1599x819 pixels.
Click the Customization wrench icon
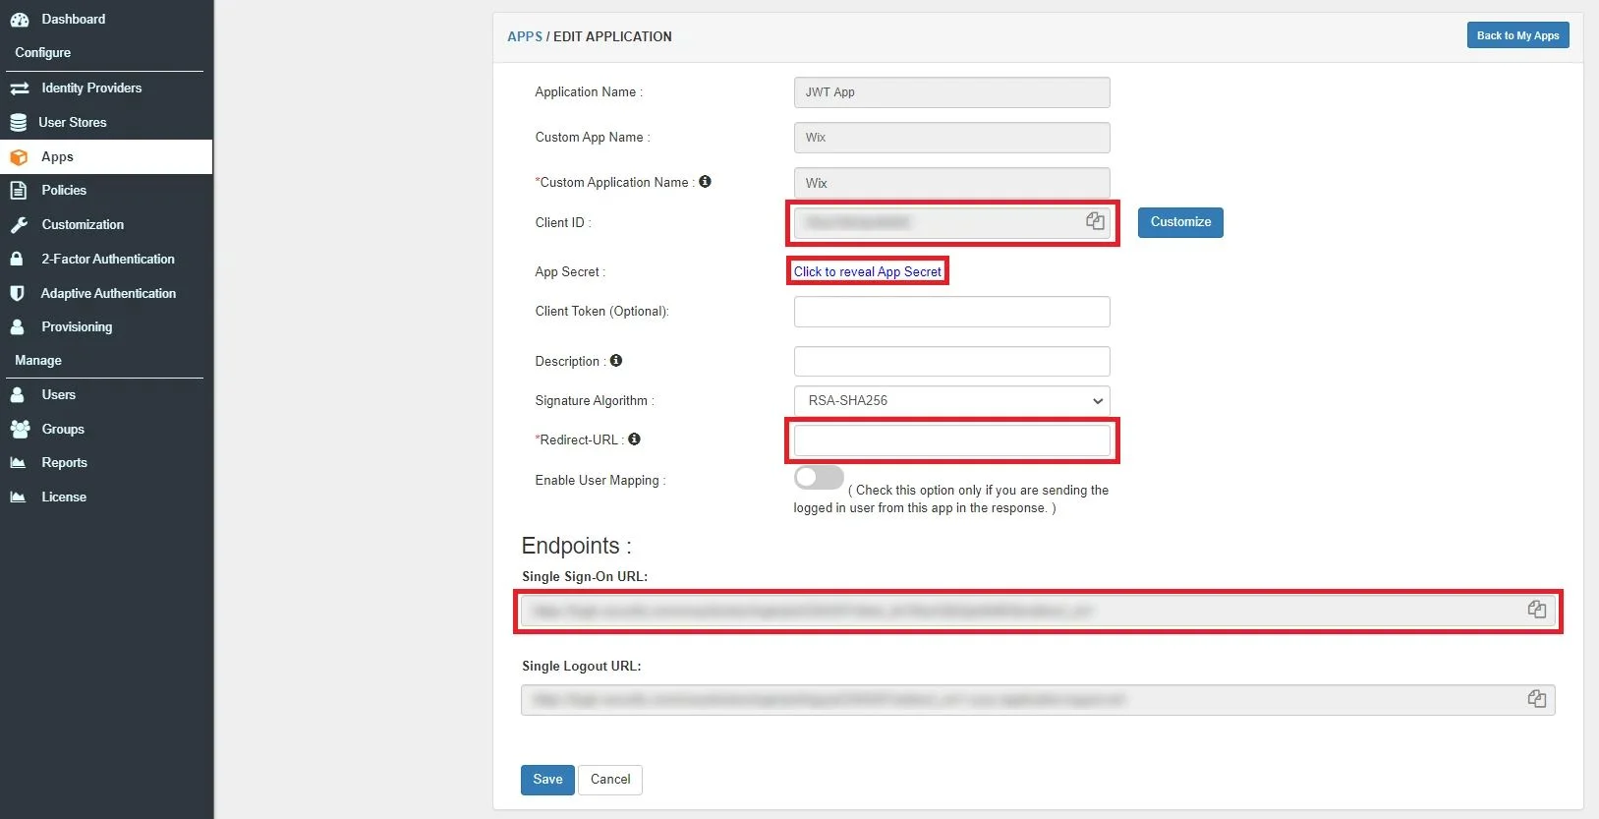tap(19, 225)
